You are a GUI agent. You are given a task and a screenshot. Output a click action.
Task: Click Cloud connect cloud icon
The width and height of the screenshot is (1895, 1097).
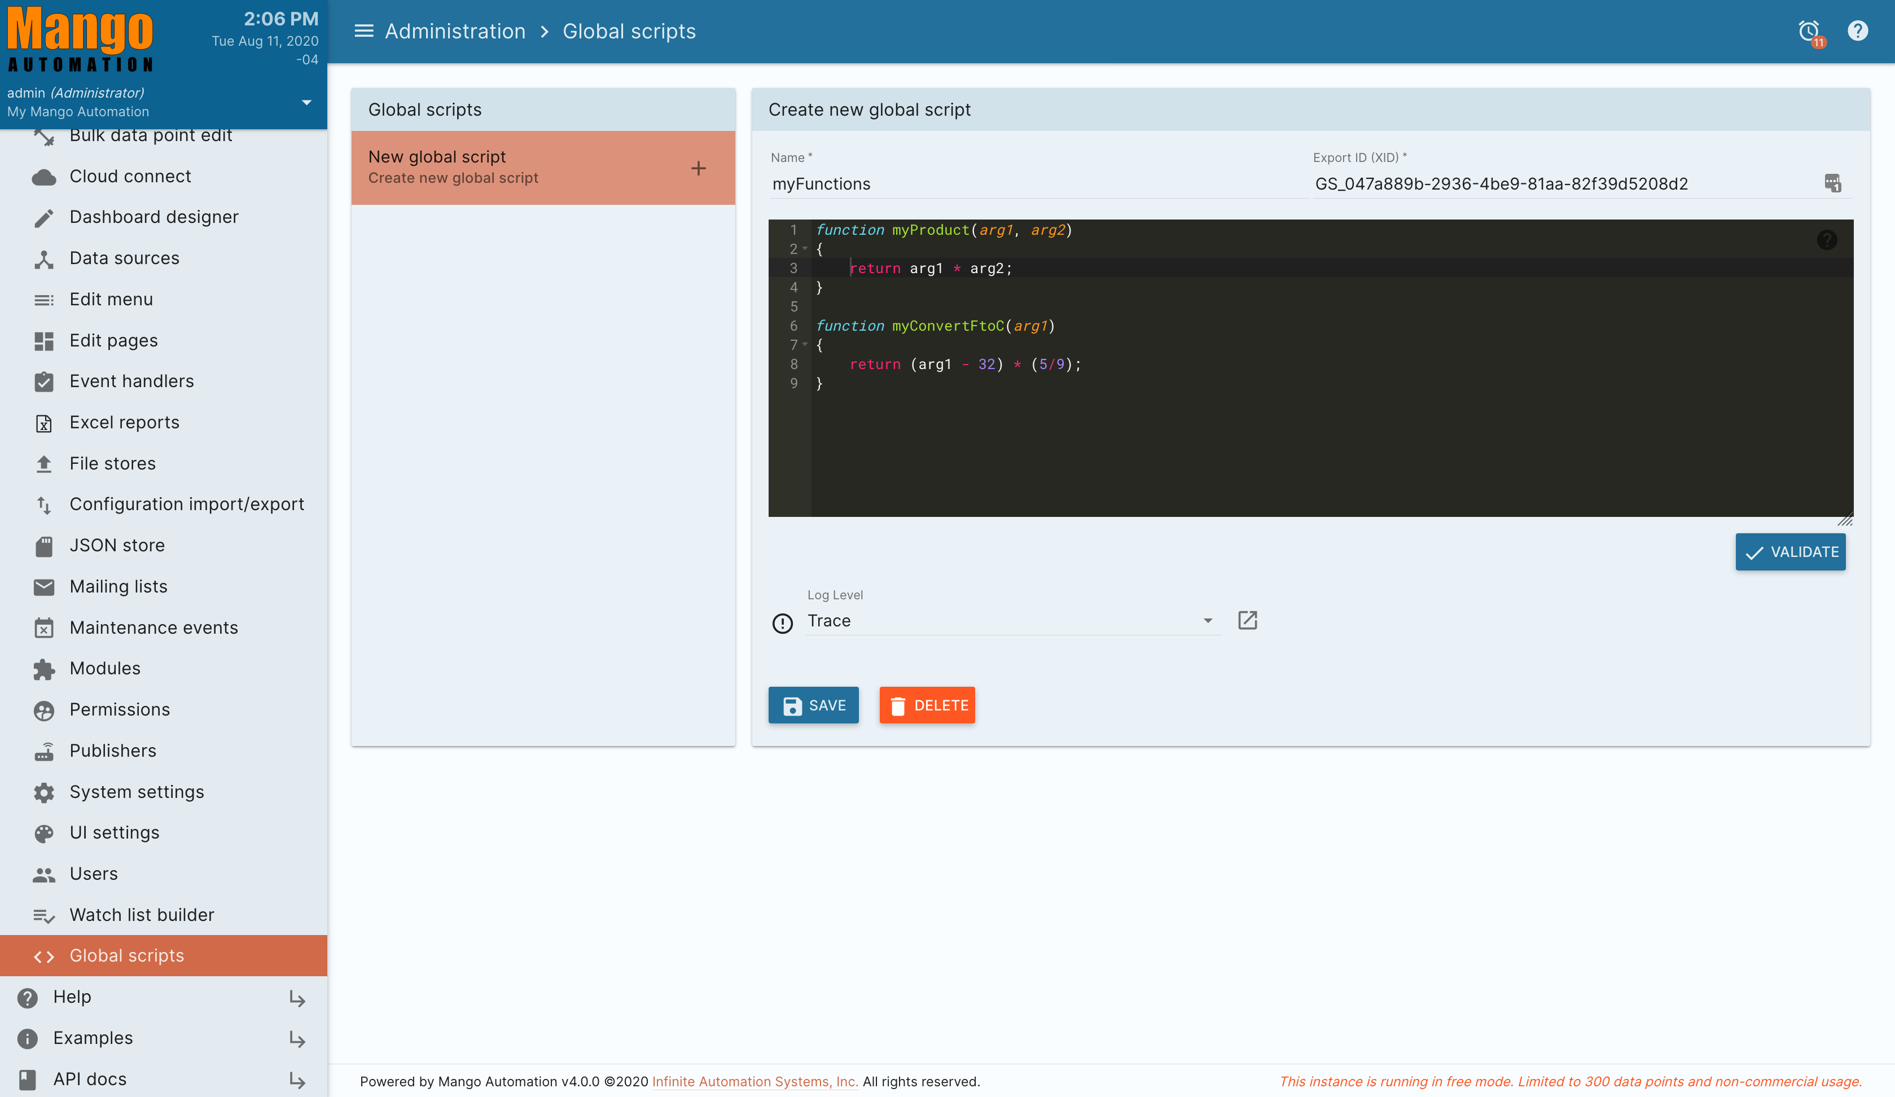pos(43,177)
